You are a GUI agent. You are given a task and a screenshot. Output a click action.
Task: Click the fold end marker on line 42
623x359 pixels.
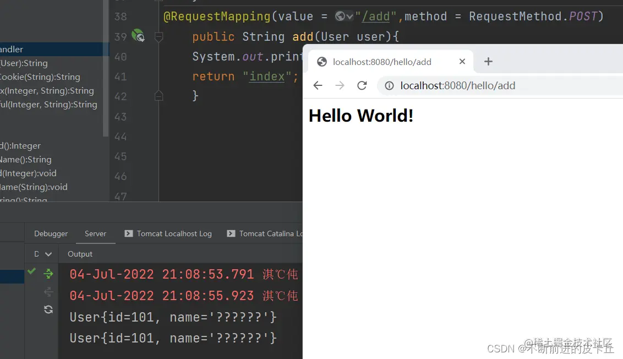(159, 96)
